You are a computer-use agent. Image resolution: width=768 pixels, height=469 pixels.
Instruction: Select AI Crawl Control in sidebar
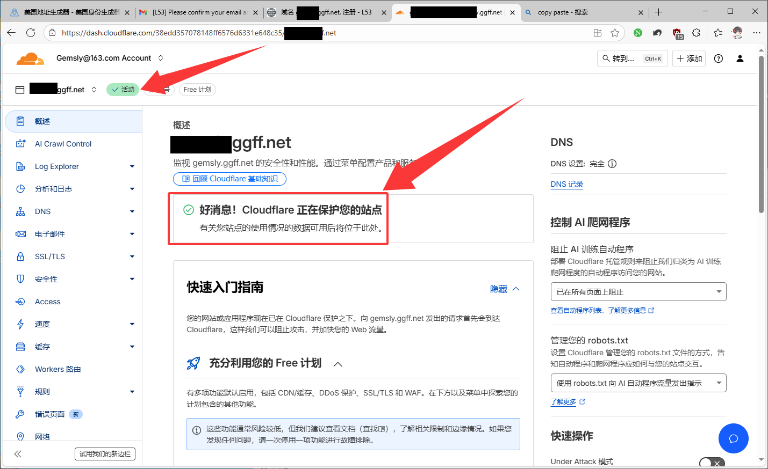63,144
